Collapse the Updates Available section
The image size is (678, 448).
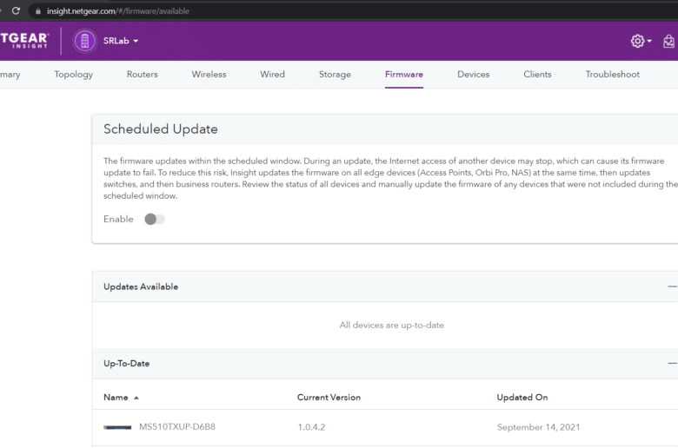click(x=672, y=287)
